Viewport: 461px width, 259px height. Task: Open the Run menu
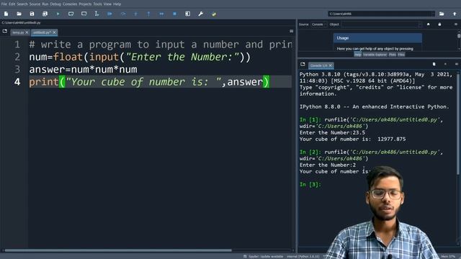click(x=45, y=4)
